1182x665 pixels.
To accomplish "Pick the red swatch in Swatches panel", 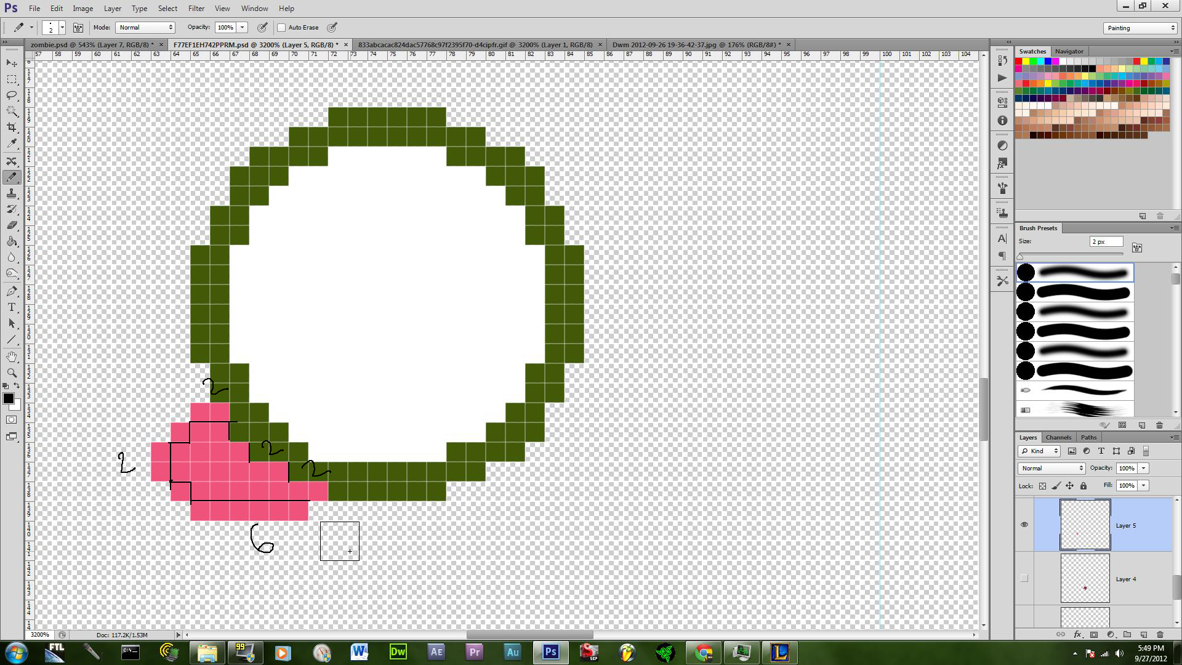I will pyautogui.click(x=1019, y=62).
